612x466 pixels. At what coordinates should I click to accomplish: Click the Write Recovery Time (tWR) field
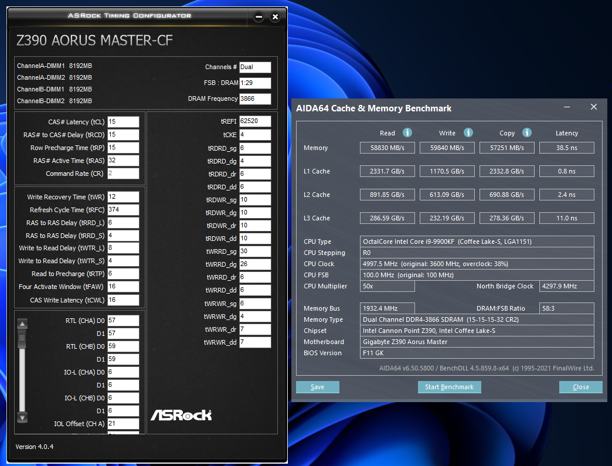123,197
